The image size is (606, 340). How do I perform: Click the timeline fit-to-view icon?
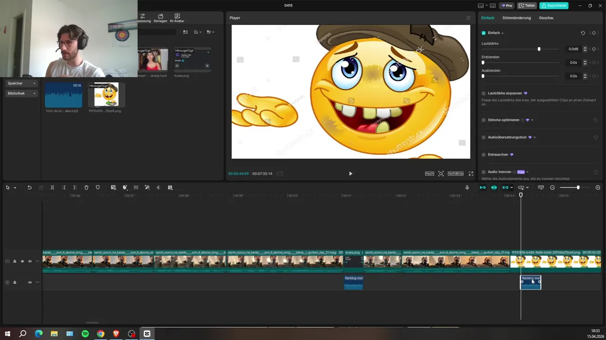(541, 187)
